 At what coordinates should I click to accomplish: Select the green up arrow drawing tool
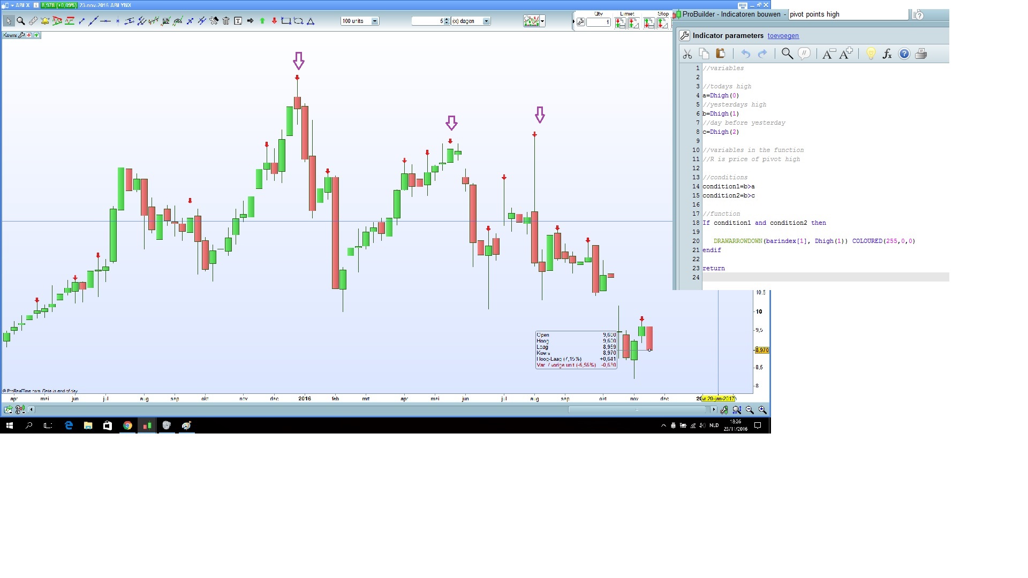[x=262, y=21]
